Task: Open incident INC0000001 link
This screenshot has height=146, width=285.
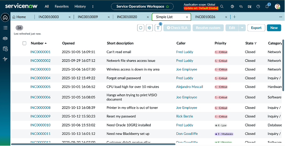Action: 40,52
